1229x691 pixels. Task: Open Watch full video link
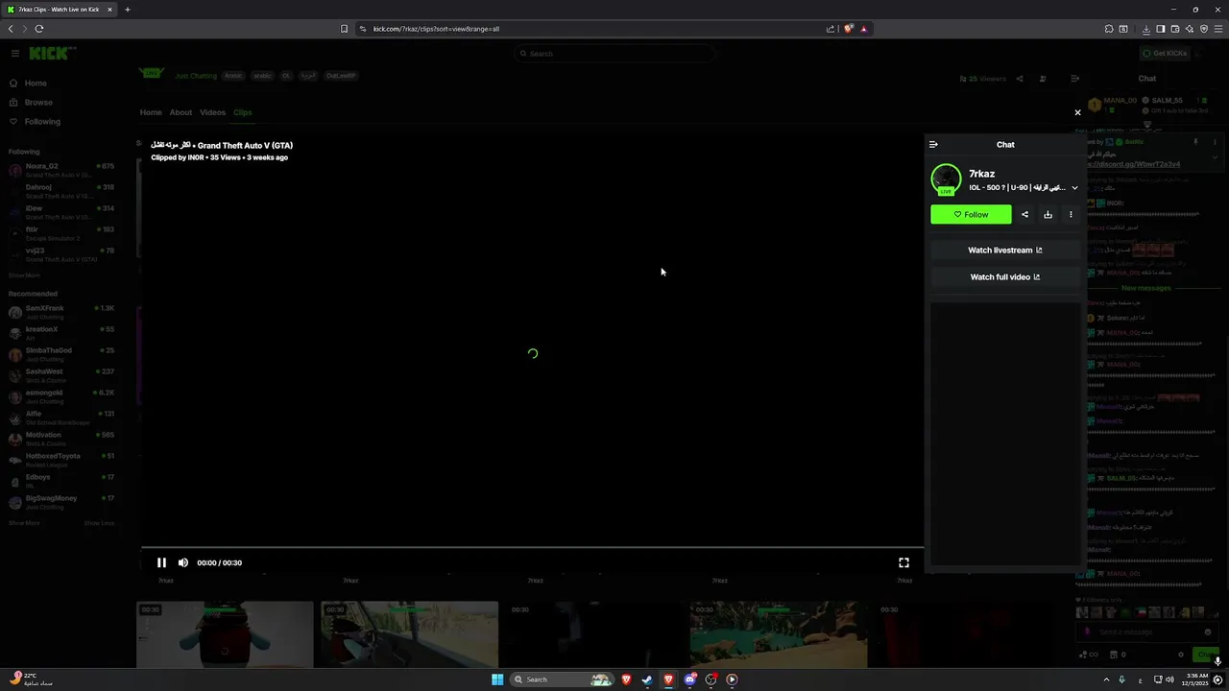pyautogui.click(x=1004, y=276)
